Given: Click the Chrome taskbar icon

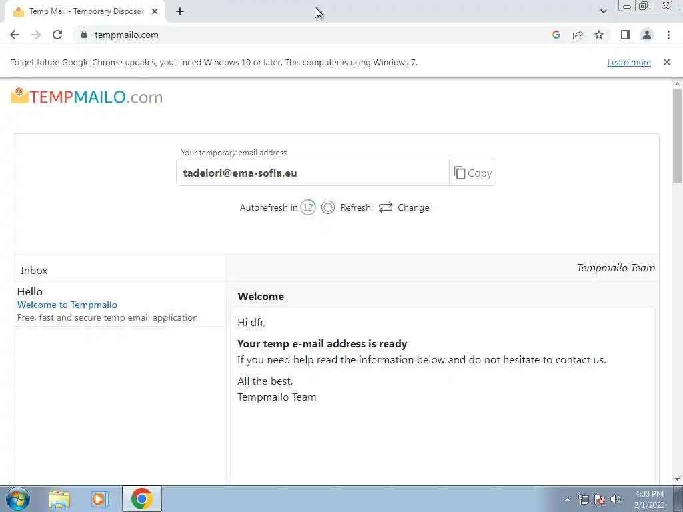Looking at the screenshot, I should 142,499.
